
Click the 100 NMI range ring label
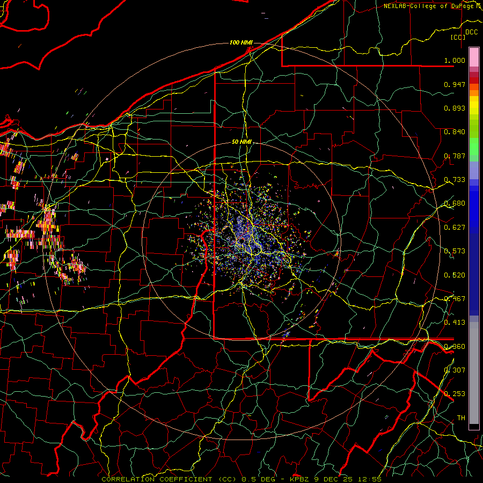(241, 42)
